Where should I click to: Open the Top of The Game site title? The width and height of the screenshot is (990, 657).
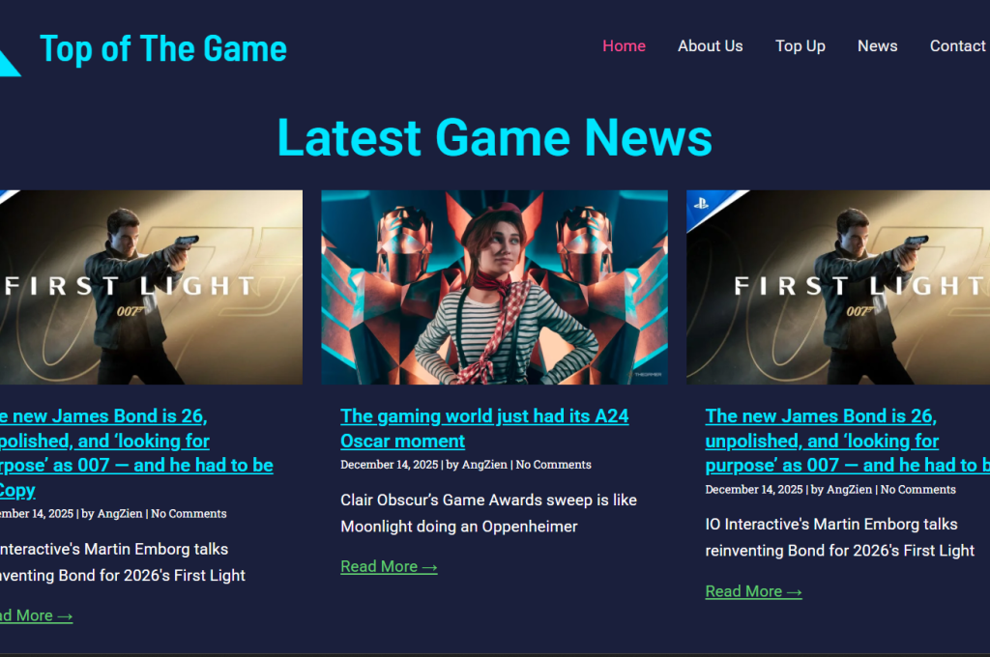(x=162, y=49)
